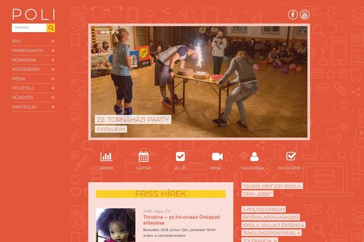Open the PEDAGÓGIA menu item
Viewport: 364px width, 242px height.
click(24, 60)
